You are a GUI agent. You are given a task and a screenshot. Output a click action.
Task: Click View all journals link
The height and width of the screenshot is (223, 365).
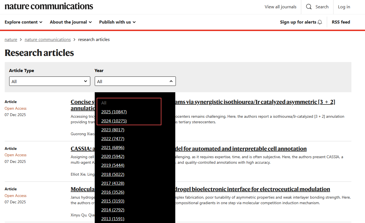click(x=280, y=7)
